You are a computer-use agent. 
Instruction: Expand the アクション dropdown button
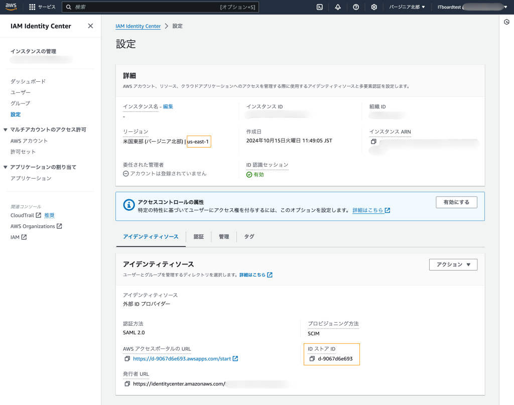click(453, 264)
